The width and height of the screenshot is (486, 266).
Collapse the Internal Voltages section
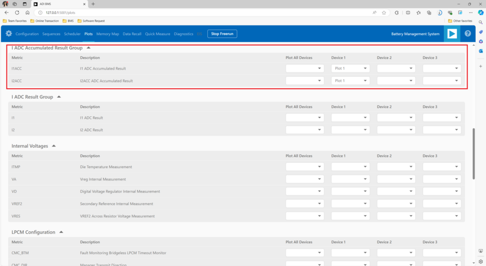tap(54, 146)
